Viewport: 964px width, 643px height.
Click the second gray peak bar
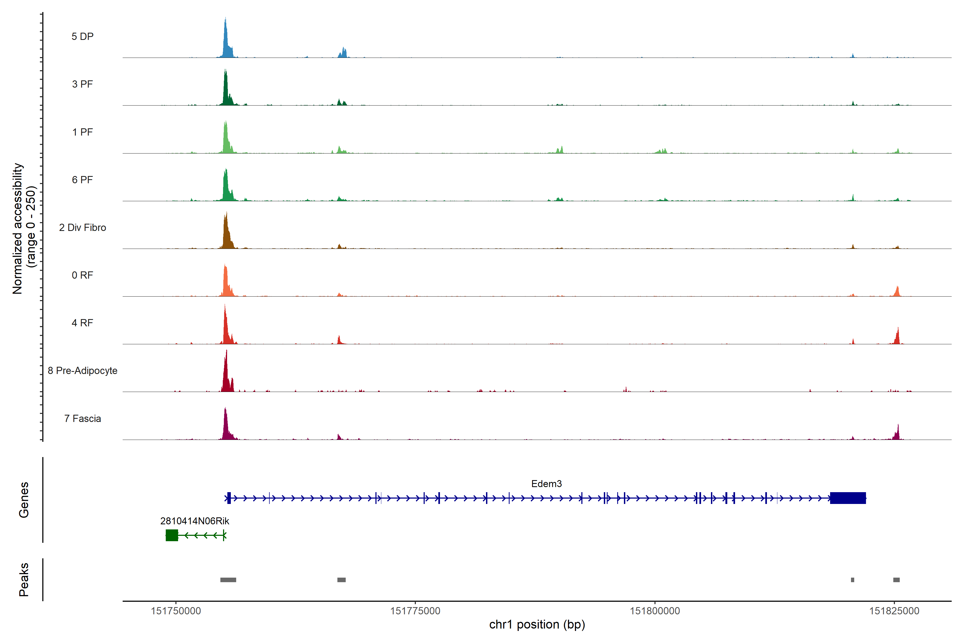341,580
